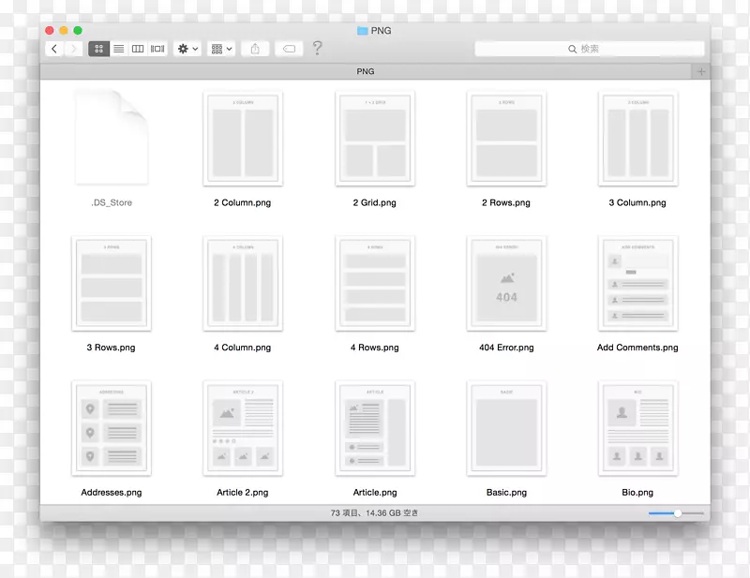Select the 404 Error.png thumbnail
The height and width of the screenshot is (578, 750).
pyautogui.click(x=506, y=283)
